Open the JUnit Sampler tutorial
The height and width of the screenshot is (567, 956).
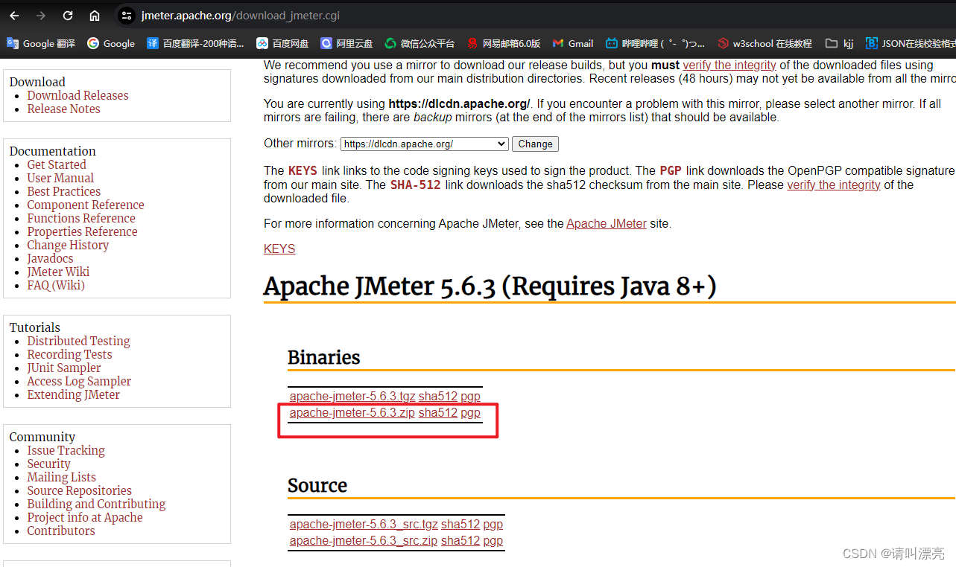click(64, 368)
